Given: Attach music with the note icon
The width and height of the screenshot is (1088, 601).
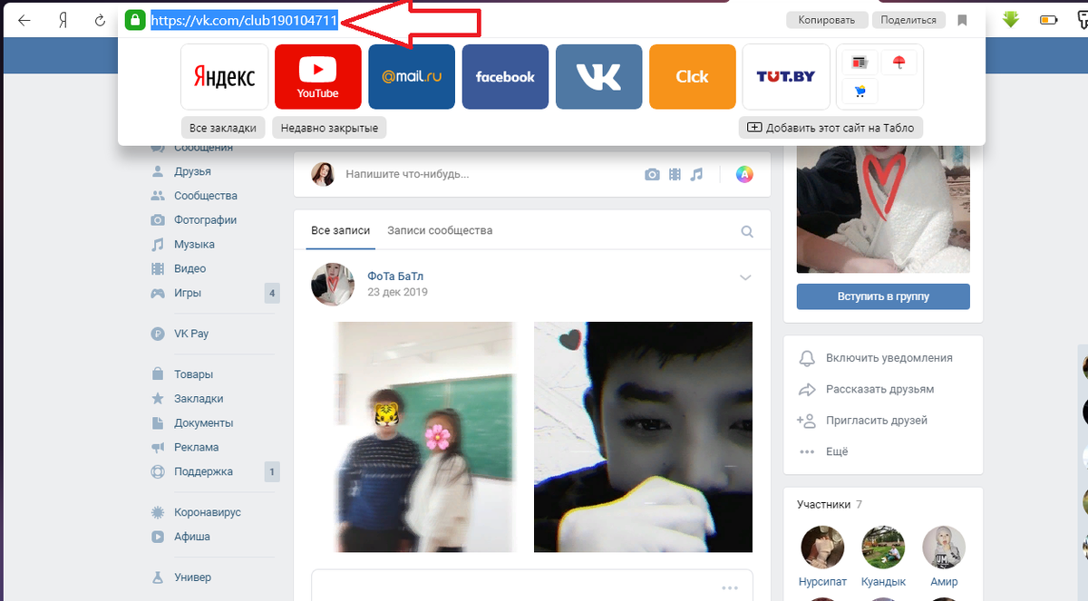Looking at the screenshot, I should click(696, 174).
